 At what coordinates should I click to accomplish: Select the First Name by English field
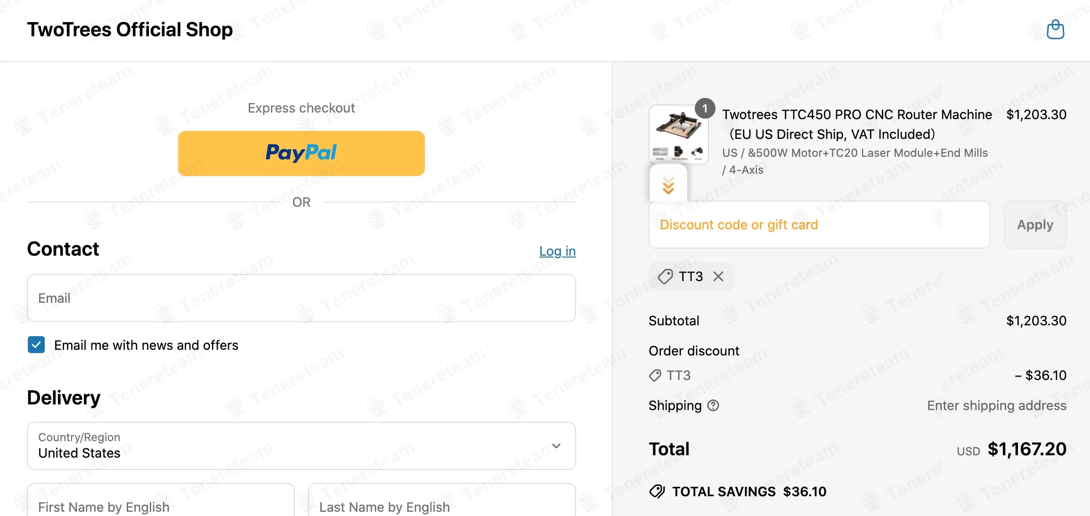tap(160, 504)
